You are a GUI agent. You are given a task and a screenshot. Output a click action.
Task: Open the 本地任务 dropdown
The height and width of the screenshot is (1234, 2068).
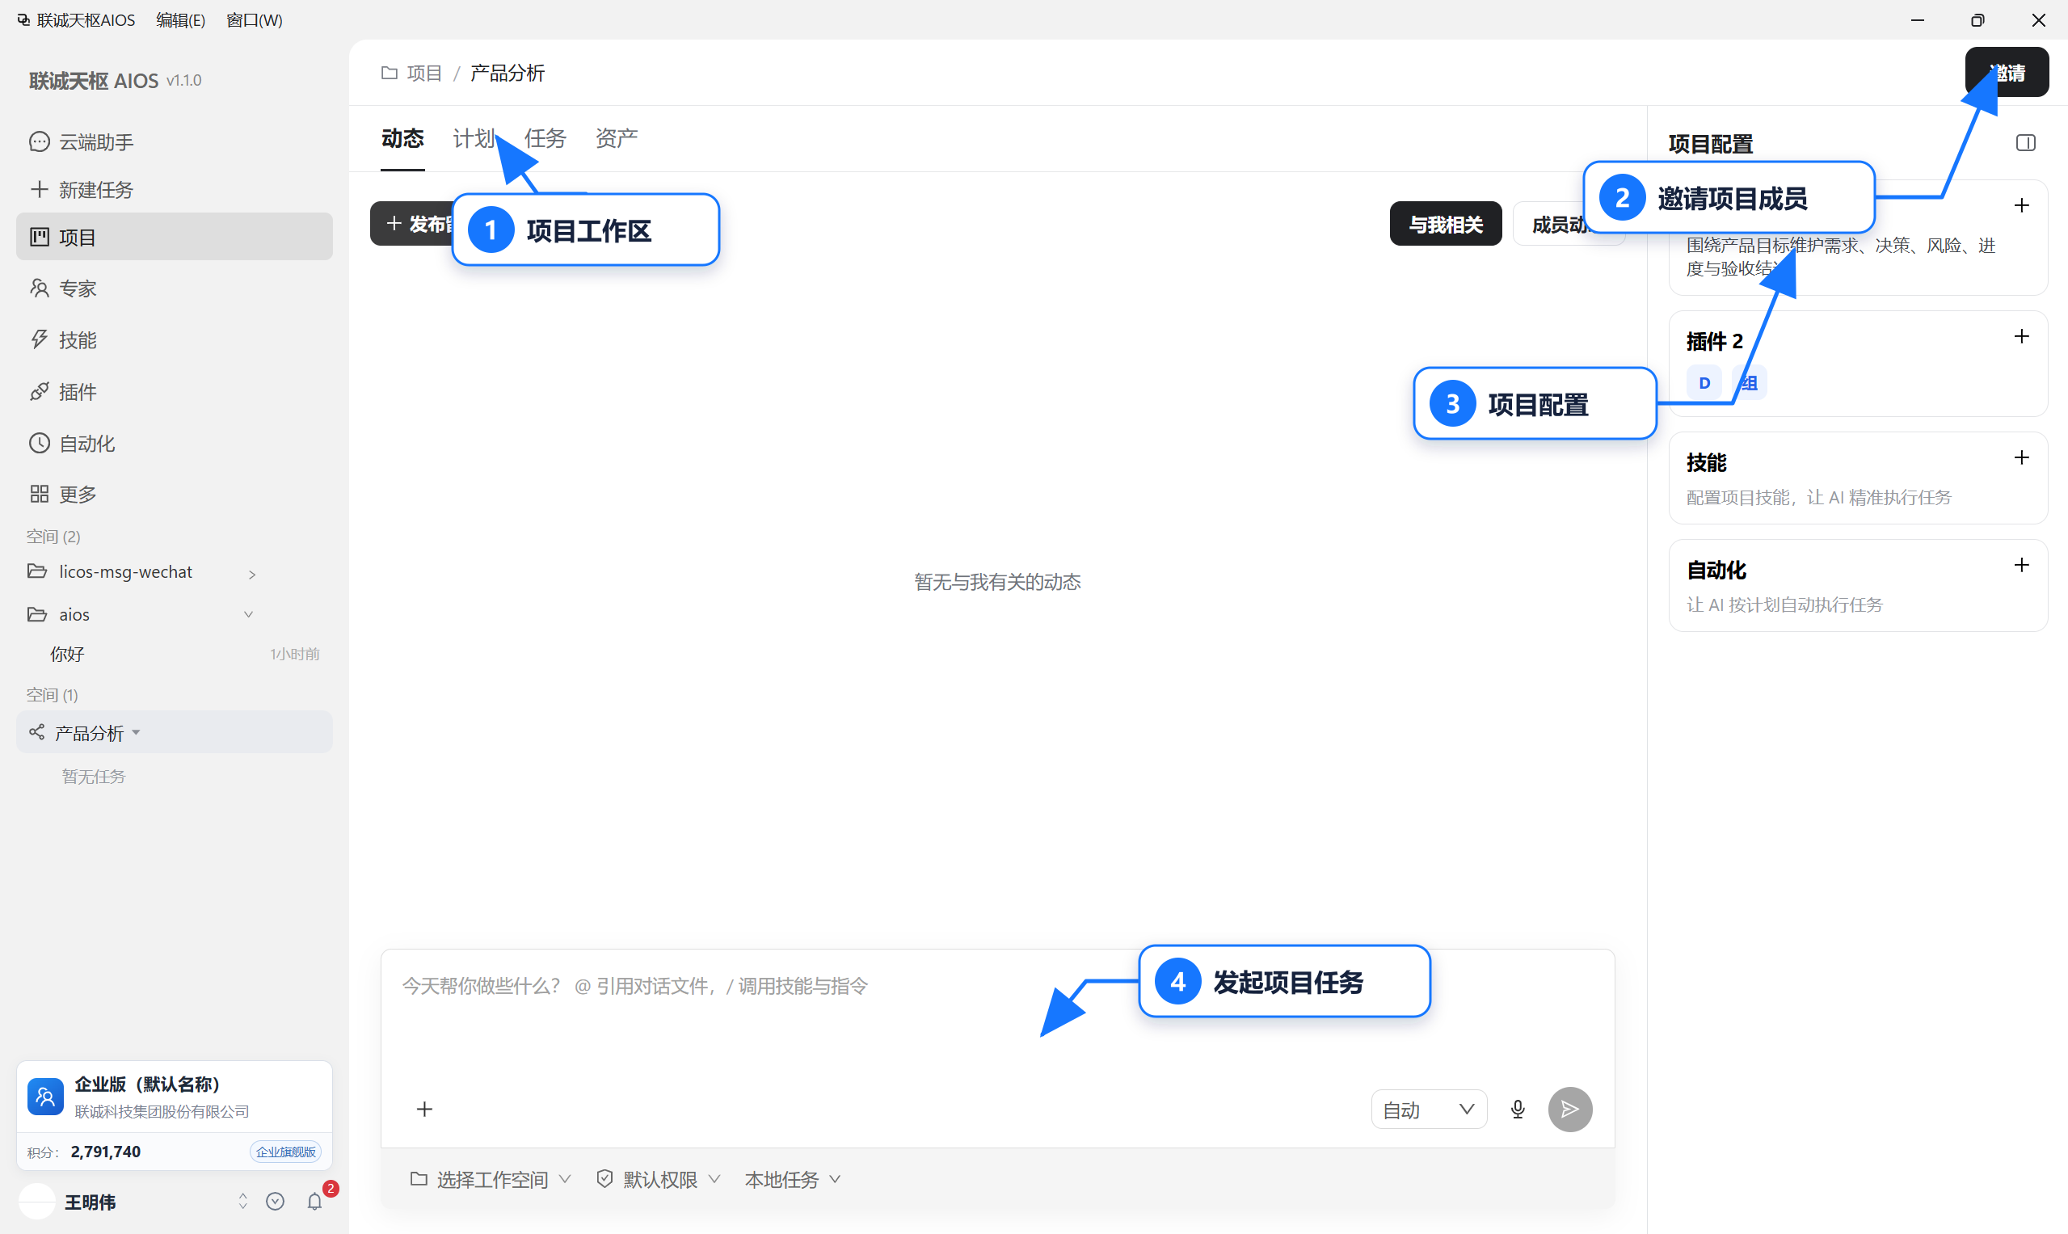pos(793,1179)
